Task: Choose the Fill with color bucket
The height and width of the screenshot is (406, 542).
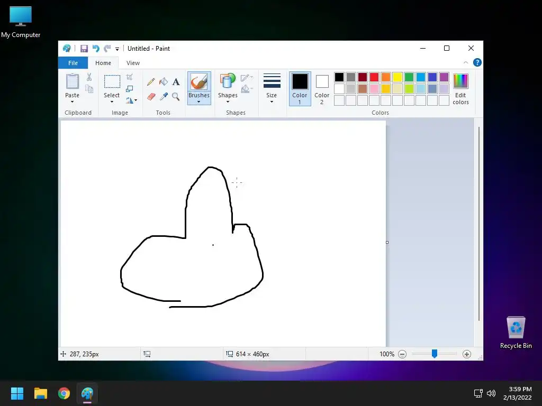Action: tap(164, 82)
